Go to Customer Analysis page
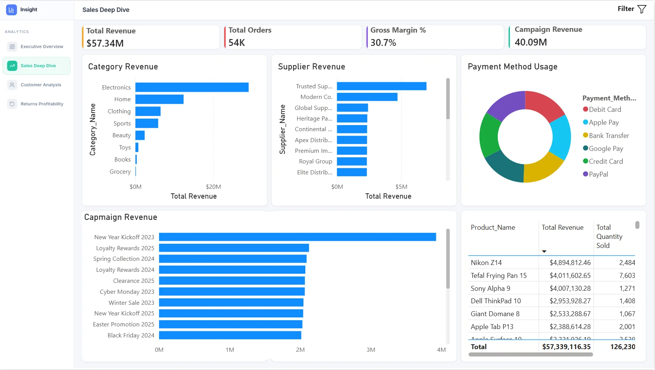This screenshot has height=370, width=655. (36, 85)
